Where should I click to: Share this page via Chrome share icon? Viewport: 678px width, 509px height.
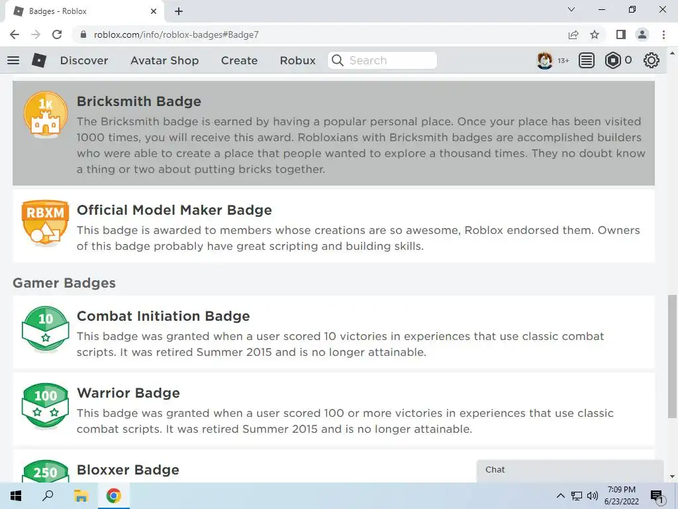573,34
